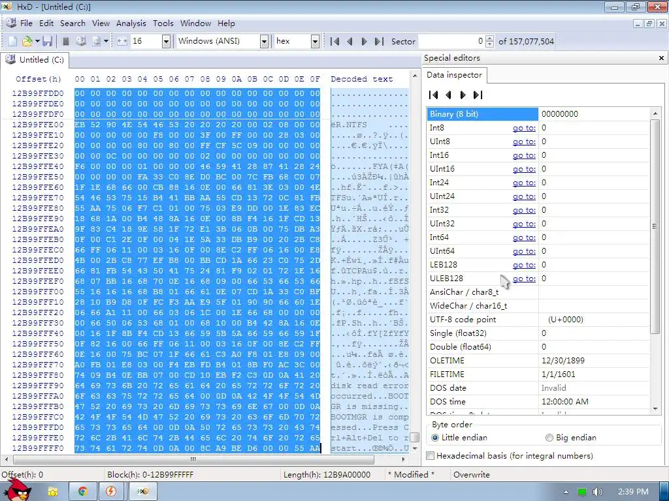Go to last sector in toolbar

point(379,41)
